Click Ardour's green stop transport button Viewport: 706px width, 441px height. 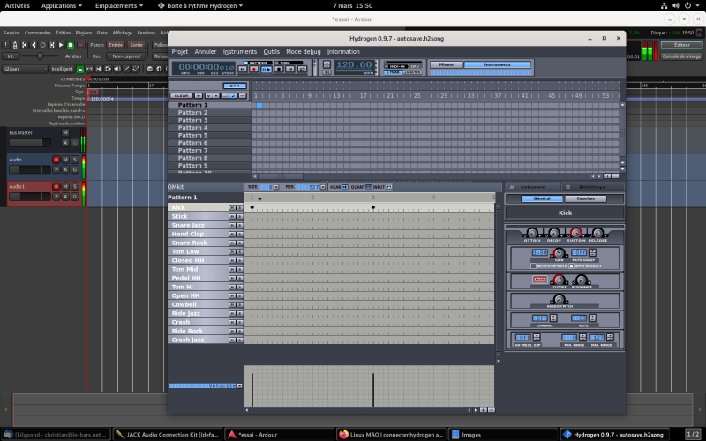pos(71,45)
